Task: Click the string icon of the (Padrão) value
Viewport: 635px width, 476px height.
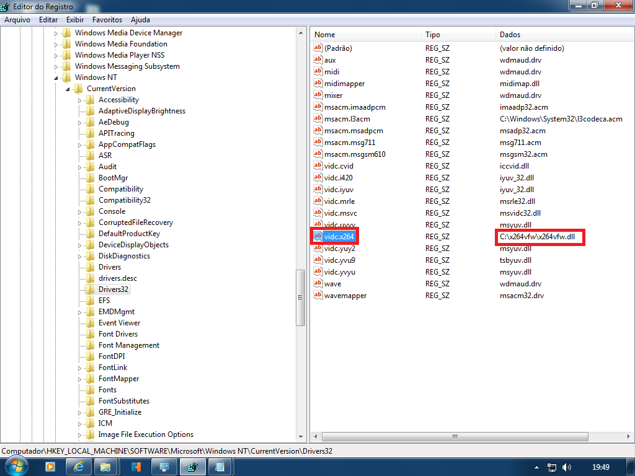Action: [318, 48]
